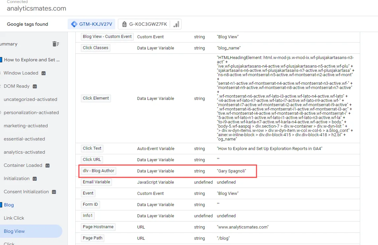Click the "/blog" Page Path value
The image size is (378, 245).
pyautogui.click(x=223, y=238)
